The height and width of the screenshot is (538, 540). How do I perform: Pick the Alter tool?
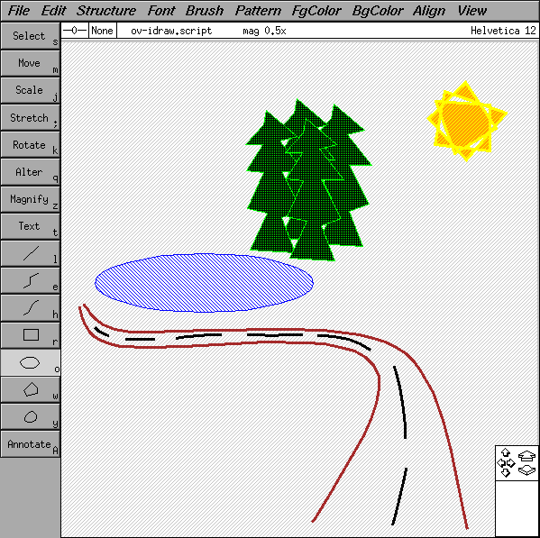31,172
